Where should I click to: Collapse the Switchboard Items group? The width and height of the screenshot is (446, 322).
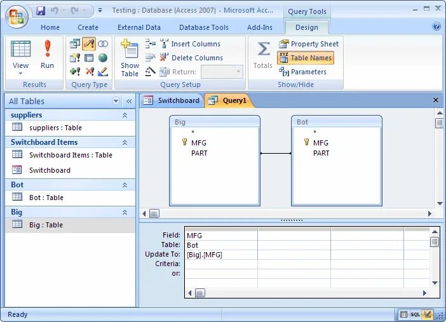tap(125, 142)
